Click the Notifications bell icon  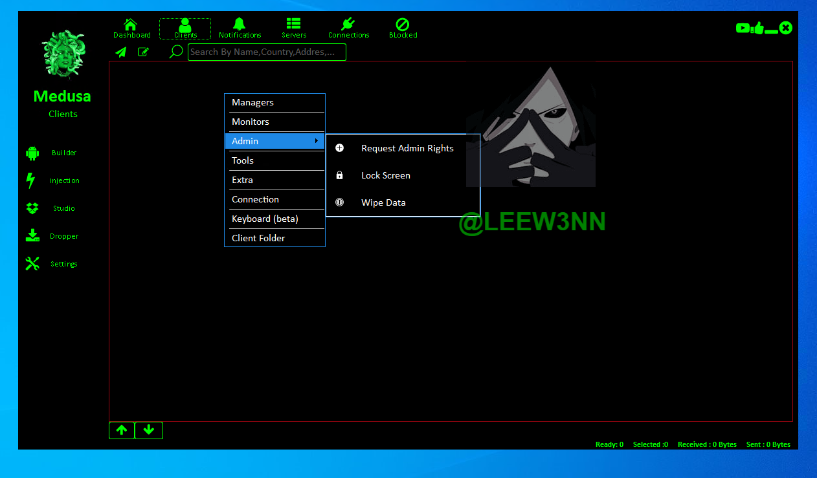click(240, 25)
